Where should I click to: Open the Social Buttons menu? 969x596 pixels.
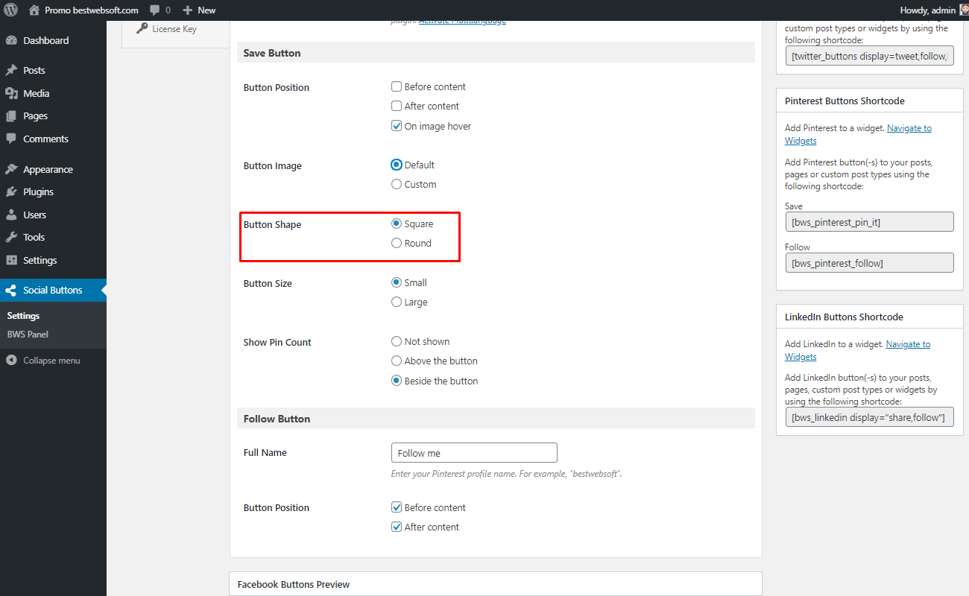[x=53, y=290]
